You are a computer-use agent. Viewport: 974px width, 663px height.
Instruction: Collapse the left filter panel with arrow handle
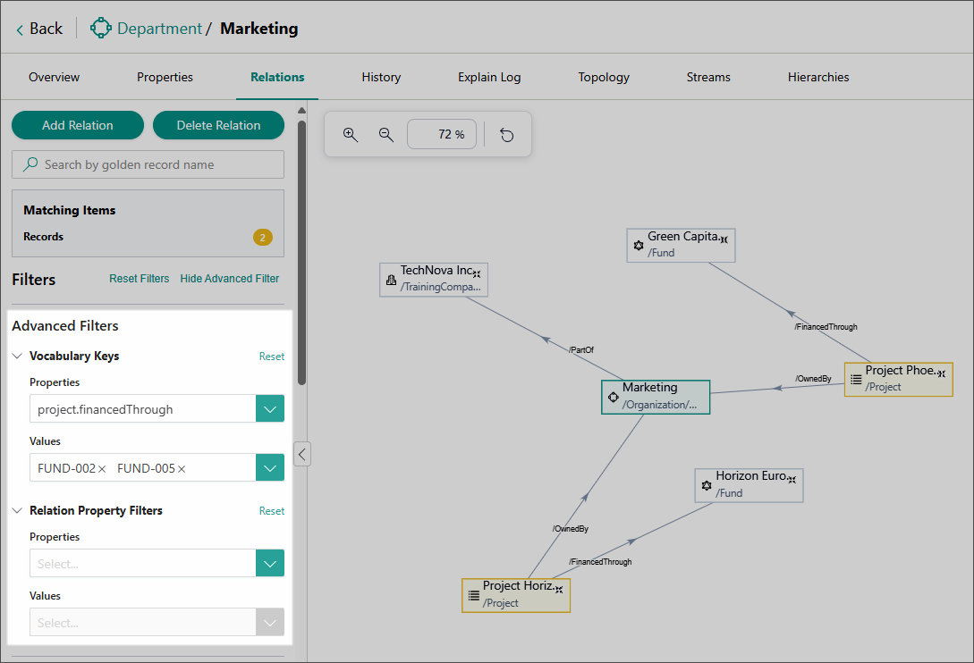click(x=302, y=454)
